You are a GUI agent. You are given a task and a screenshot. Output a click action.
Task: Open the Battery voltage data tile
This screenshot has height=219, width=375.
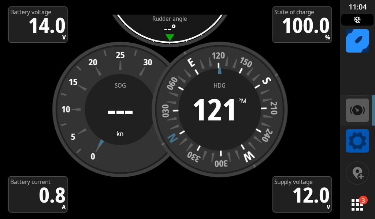(38, 24)
